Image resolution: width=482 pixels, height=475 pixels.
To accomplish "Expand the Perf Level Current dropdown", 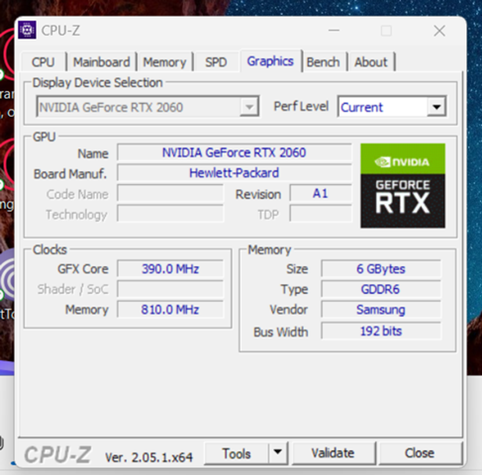I will click(392, 107).
